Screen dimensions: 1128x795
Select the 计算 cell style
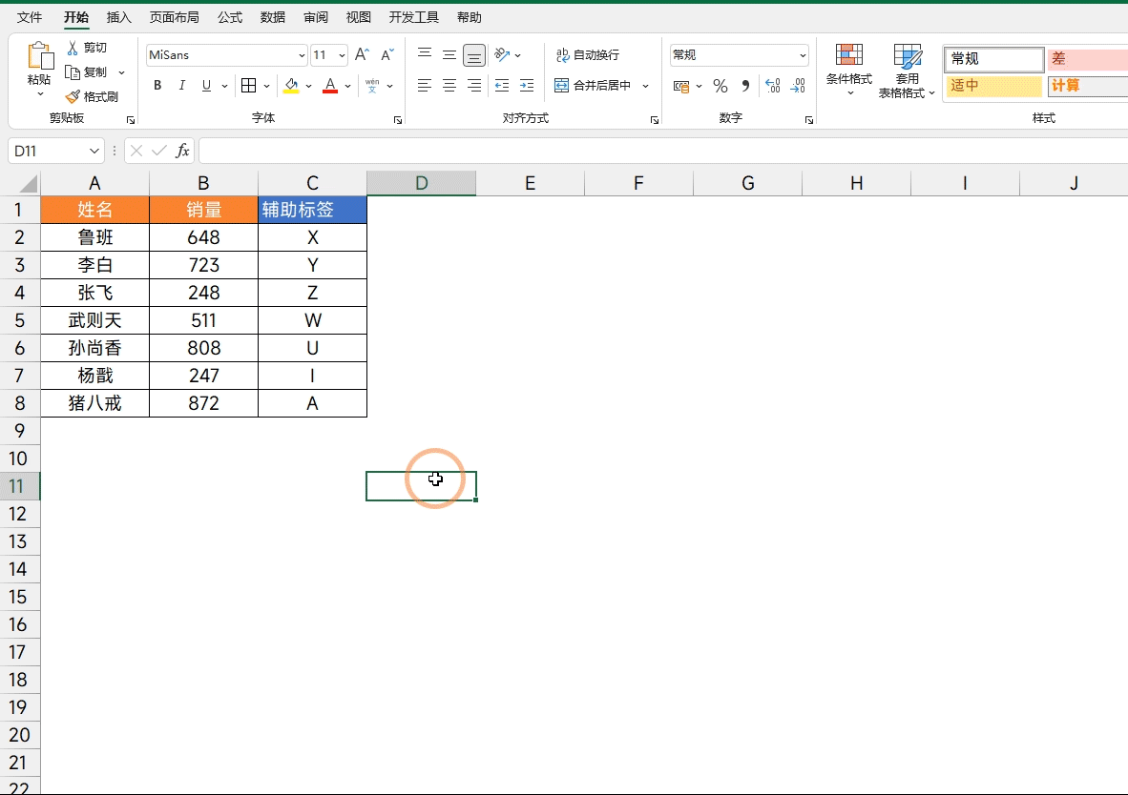(1088, 86)
